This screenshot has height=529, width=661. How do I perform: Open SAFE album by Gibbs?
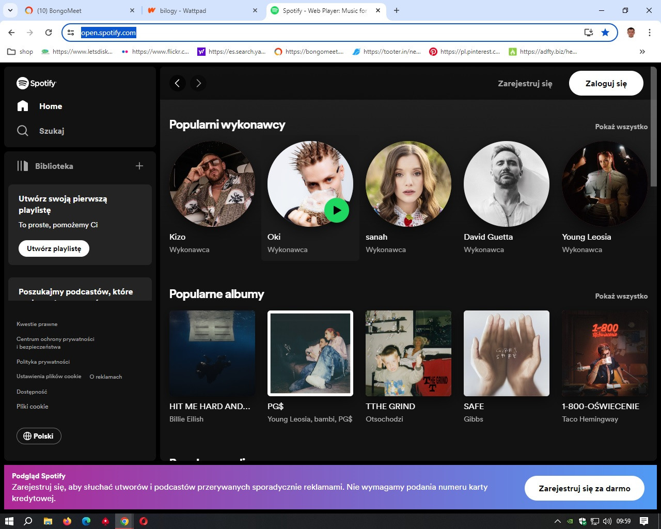coord(507,353)
